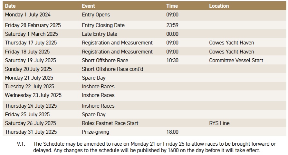The width and height of the screenshot is (288, 155).
Task: Click 'Rolex Fastnet Race Start' event
Action: coord(110,123)
